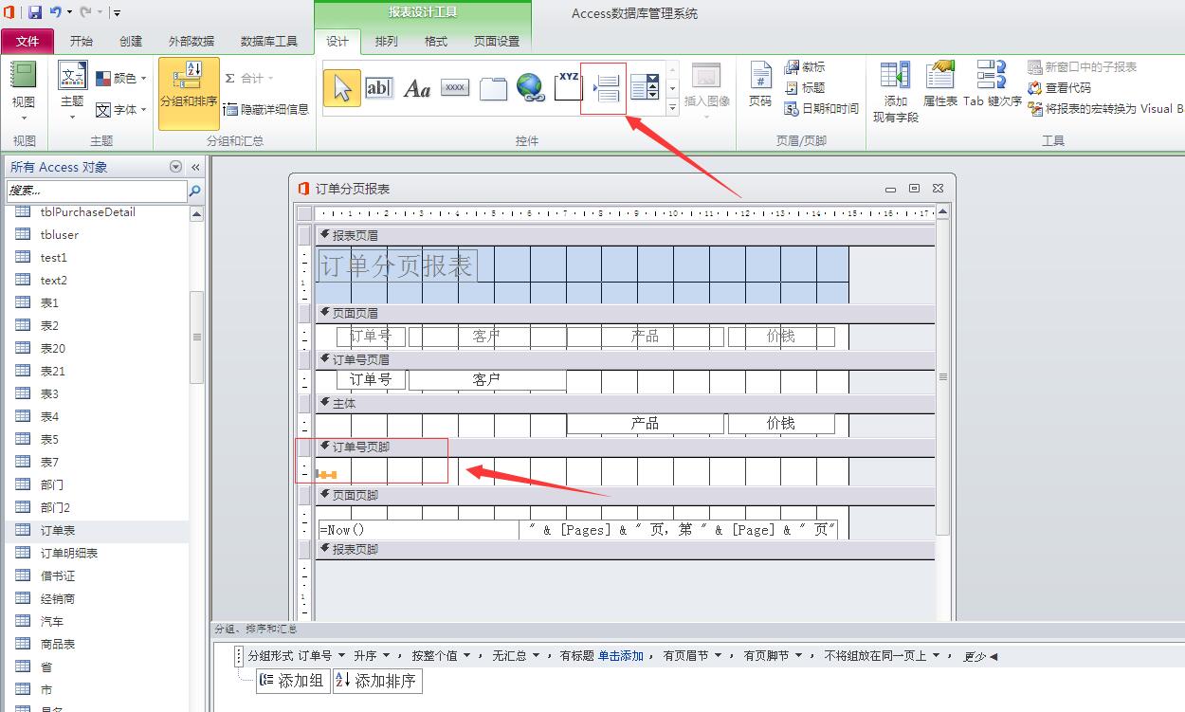Open the Database Tools tab

[x=269, y=41]
